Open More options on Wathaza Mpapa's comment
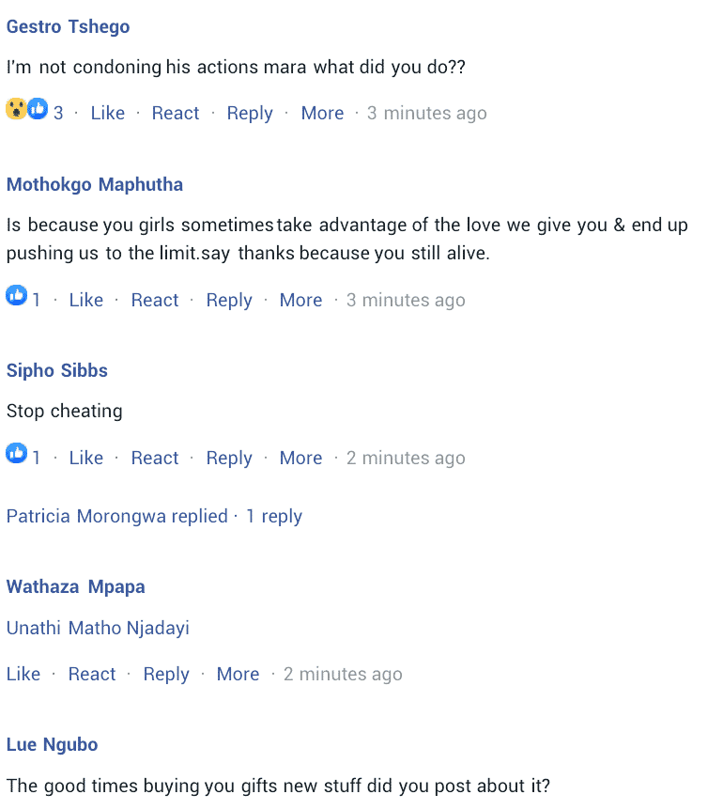723x810 pixels. click(238, 674)
